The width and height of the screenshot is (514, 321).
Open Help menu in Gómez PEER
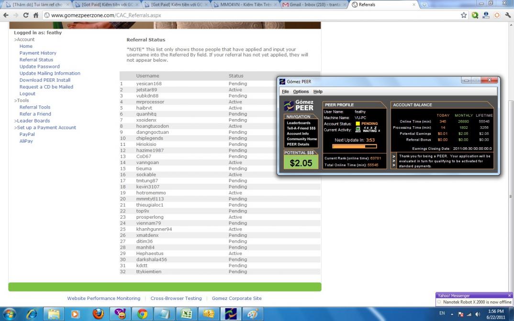318,91
